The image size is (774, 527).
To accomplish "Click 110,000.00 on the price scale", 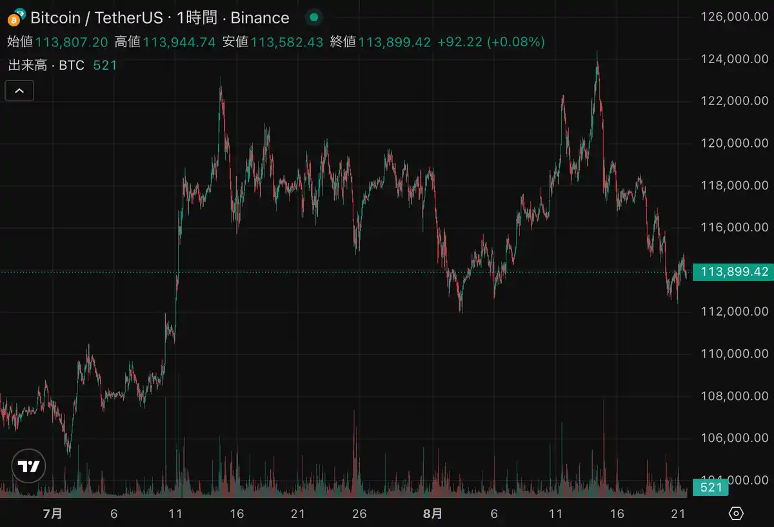I will (734, 354).
